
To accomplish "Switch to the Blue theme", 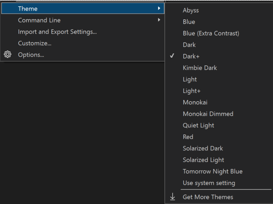I will pos(189,22).
